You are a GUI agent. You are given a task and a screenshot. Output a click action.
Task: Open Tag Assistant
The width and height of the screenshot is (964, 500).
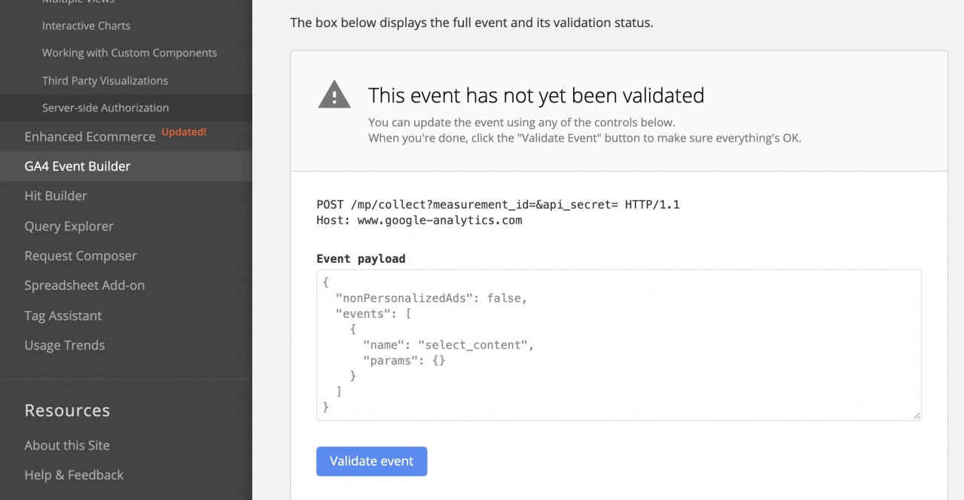63,316
